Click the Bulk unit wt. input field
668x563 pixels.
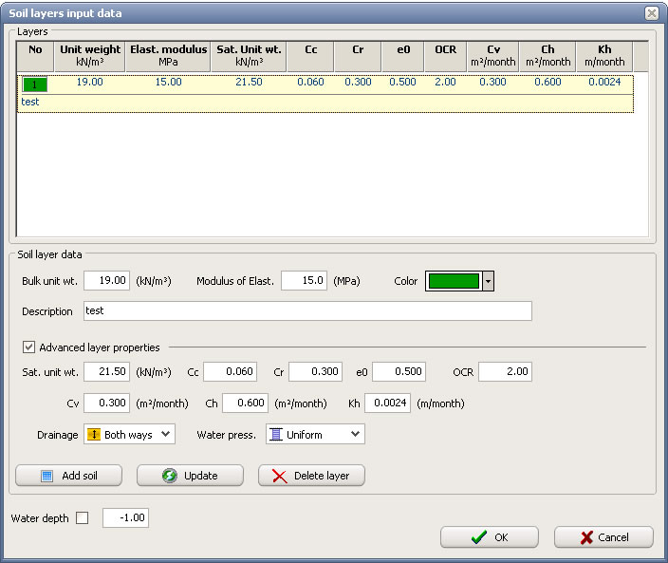pos(106,281)
